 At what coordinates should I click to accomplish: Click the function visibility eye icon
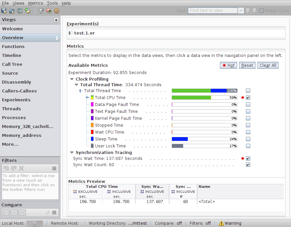point(49,11)
